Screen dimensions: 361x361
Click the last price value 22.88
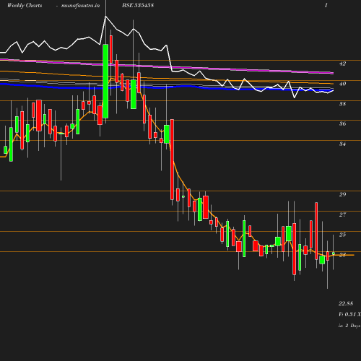point(346,303)
